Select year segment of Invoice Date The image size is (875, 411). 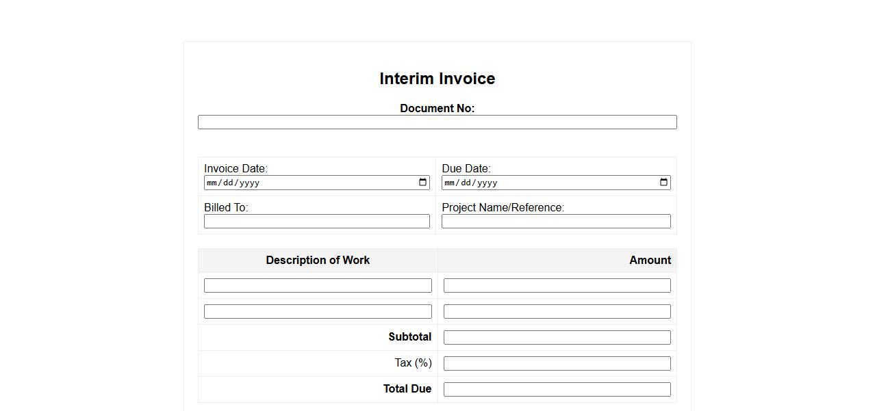click(249, 183)
